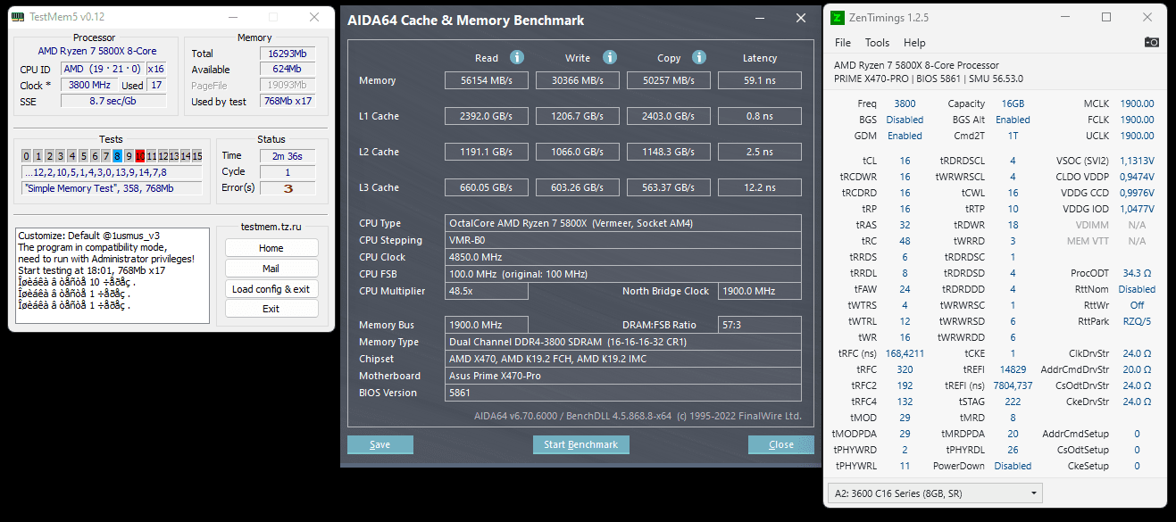Image resolution: width=1176 pixels, height=522 pixels.
Task: Click the info icon next to Read
Action: tap(516, 57)
